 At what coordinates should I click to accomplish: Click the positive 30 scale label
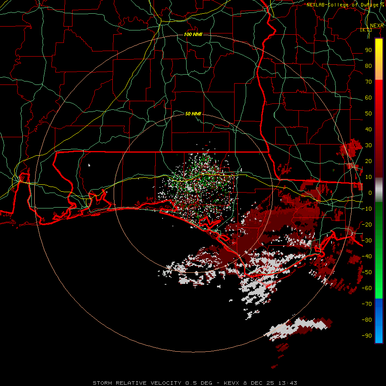tap(368, 145)
